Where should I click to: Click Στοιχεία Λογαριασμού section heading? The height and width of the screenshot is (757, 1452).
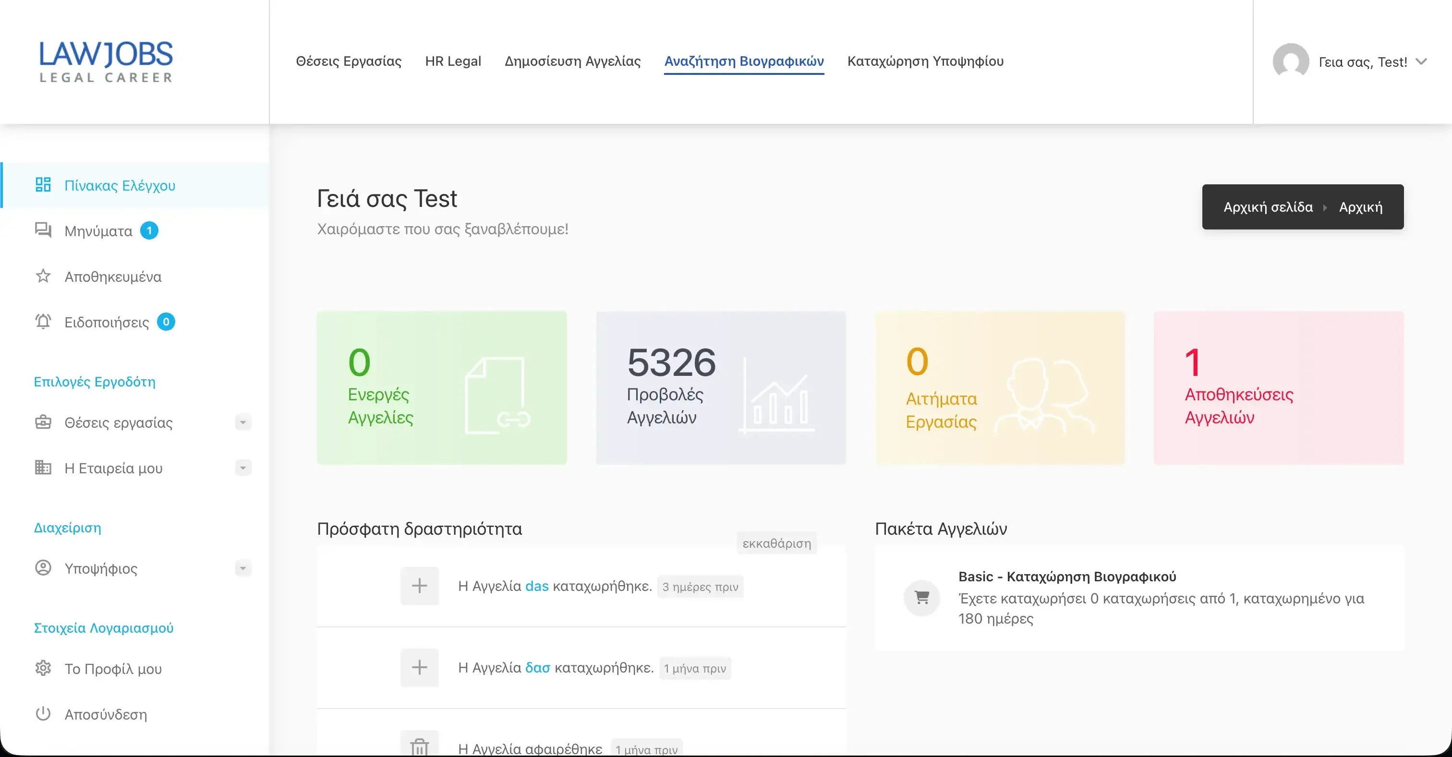coord(104,628)
